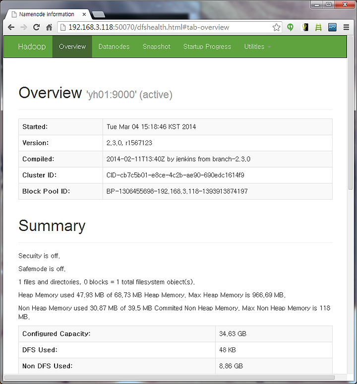
Task: Click the 'Configured Capacity:' label
Action: pos(57,334)
